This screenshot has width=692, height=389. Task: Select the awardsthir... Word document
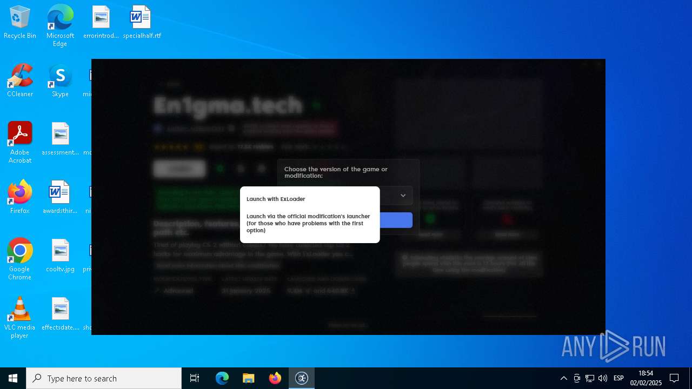point(60,198)
